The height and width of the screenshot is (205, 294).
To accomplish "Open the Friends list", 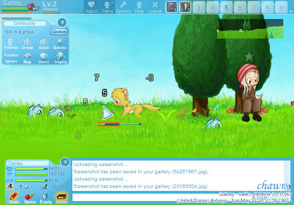I will point(11,44).
